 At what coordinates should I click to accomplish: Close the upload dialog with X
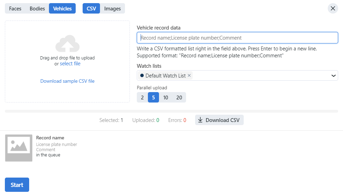333,8
